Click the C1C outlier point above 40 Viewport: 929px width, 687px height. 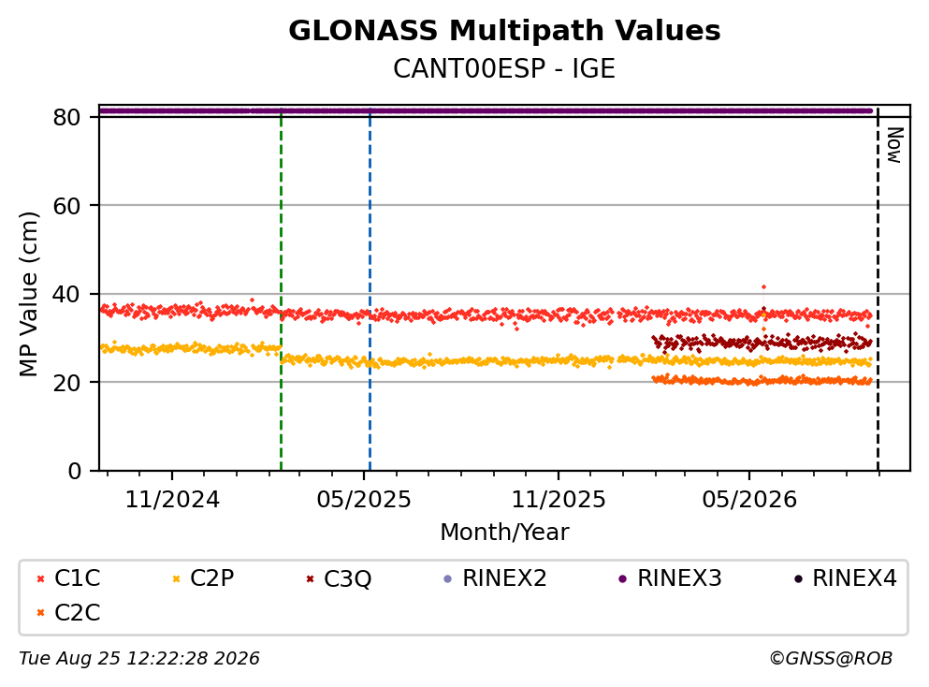tap(763, 287)
